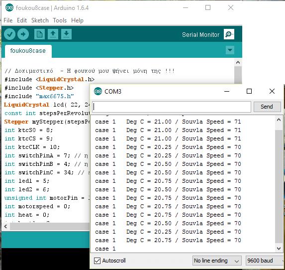
Task: Click the Verify checkmark button
Action: [x=9, y=34]
